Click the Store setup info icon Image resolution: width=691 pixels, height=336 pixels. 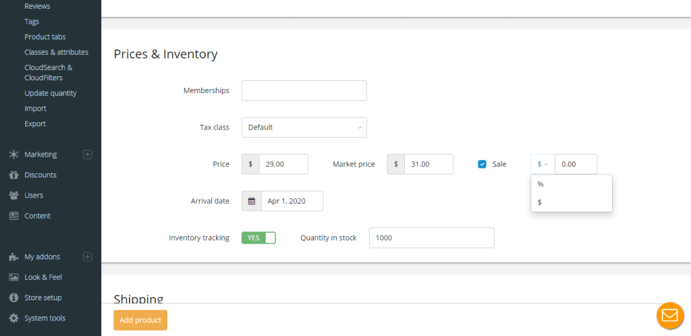(13, 298)
